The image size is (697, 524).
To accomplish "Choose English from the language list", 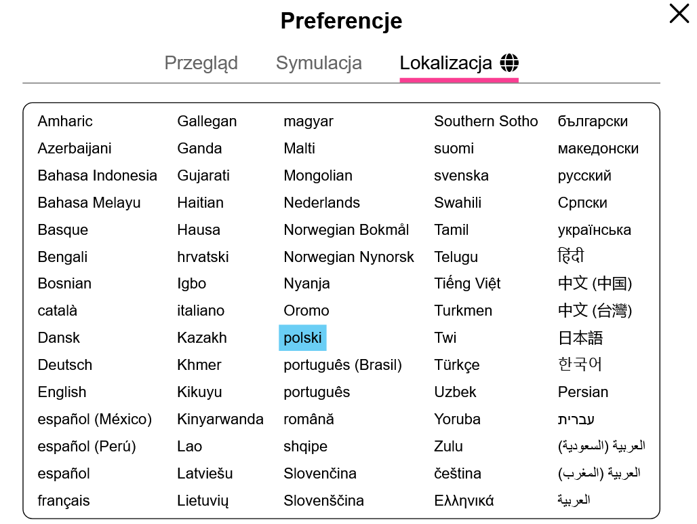I will point(62,392).
